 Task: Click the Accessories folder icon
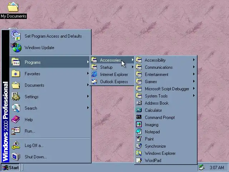coord(94,60)
